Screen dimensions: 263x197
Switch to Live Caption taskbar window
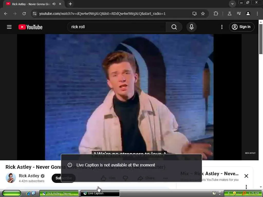tap(100, 193)
